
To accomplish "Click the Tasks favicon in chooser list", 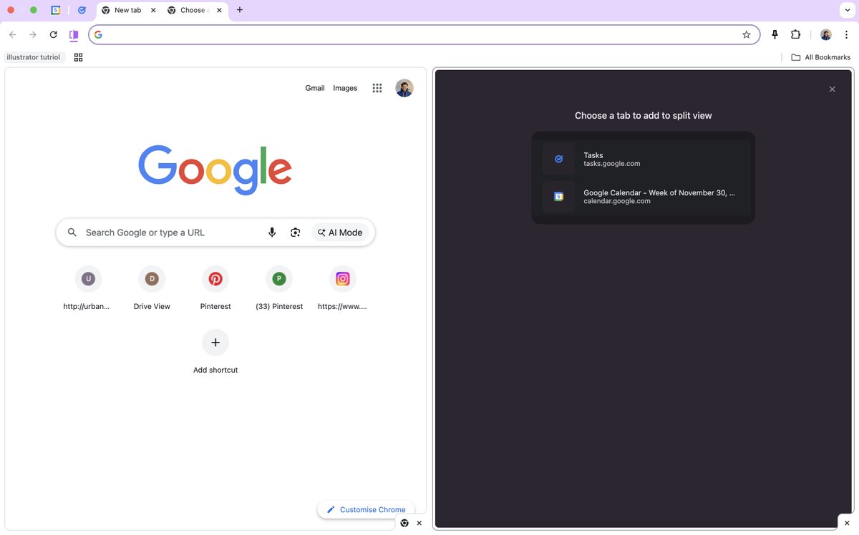I will pos(558,159).
